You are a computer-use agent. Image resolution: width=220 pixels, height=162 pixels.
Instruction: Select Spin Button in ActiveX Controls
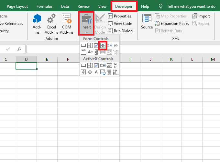coord(83,72)
